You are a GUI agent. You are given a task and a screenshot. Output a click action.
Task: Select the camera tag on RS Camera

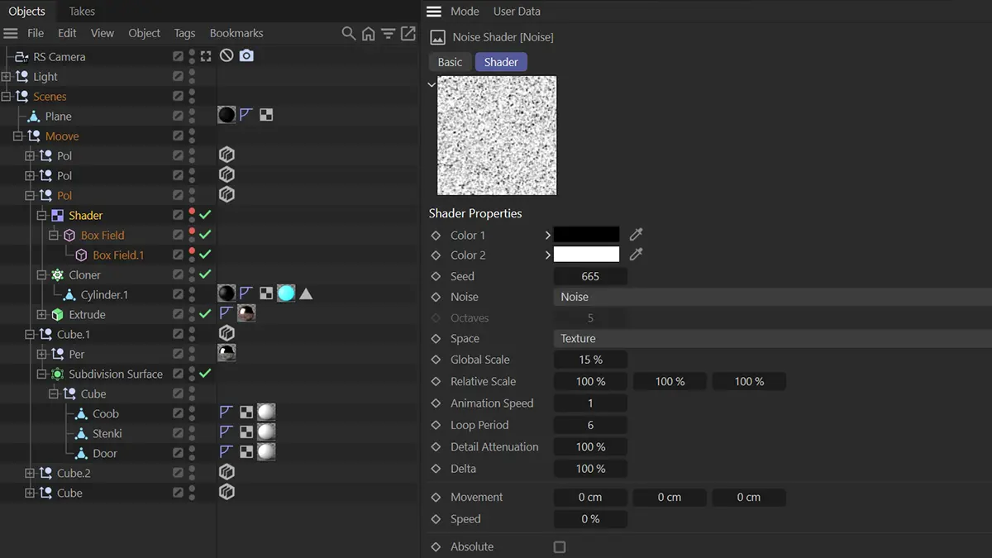click(x=246, y=56)
